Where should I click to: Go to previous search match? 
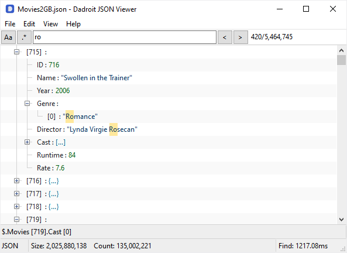(225, 37)
